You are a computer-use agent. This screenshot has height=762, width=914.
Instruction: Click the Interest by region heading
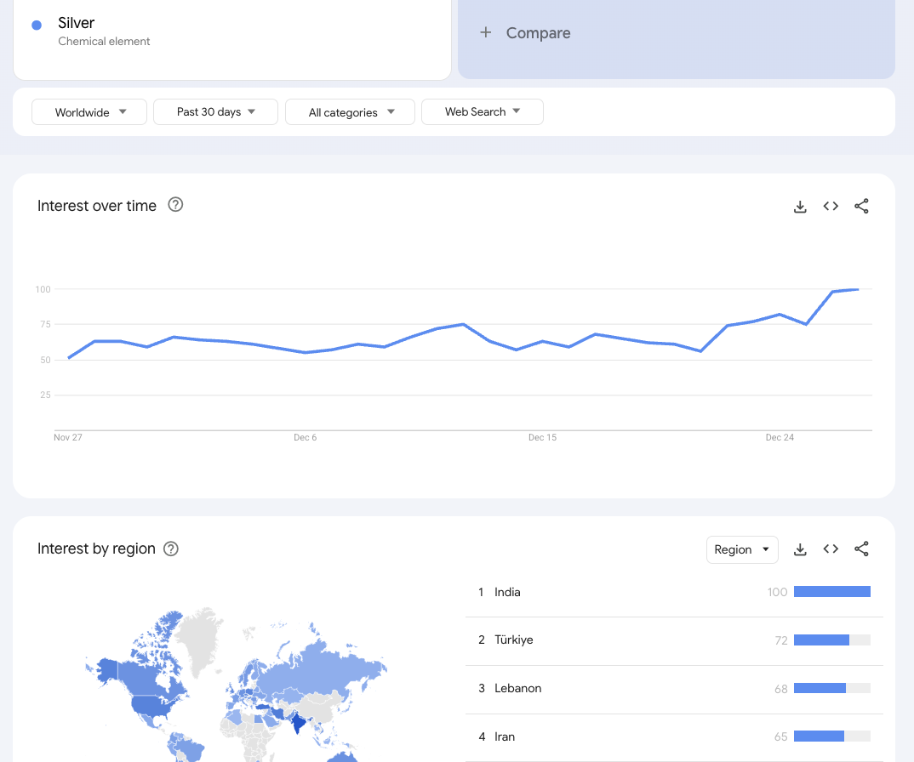click(96, 549)
